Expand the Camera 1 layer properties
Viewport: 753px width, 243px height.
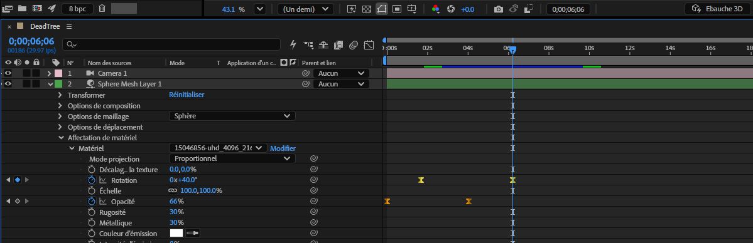(49, 73)
